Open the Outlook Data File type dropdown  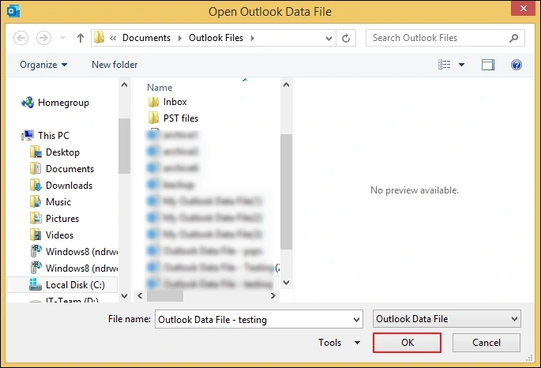(447, 319)
